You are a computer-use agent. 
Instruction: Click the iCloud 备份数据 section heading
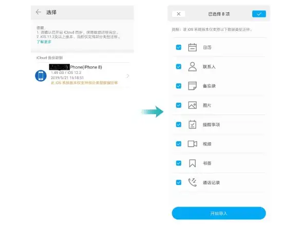(49, 58)
